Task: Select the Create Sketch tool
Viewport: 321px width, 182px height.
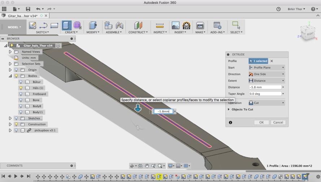Action: click(x=32, y=26)
